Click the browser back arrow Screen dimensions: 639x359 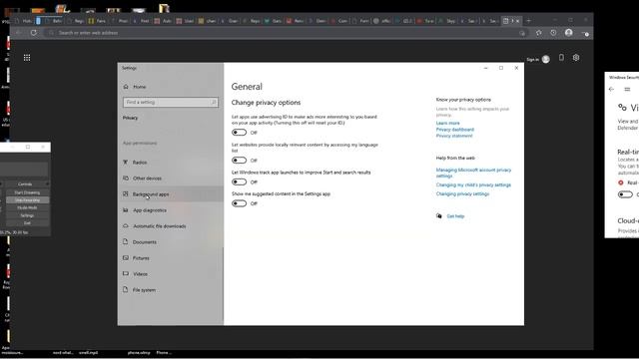click(19, 33)
